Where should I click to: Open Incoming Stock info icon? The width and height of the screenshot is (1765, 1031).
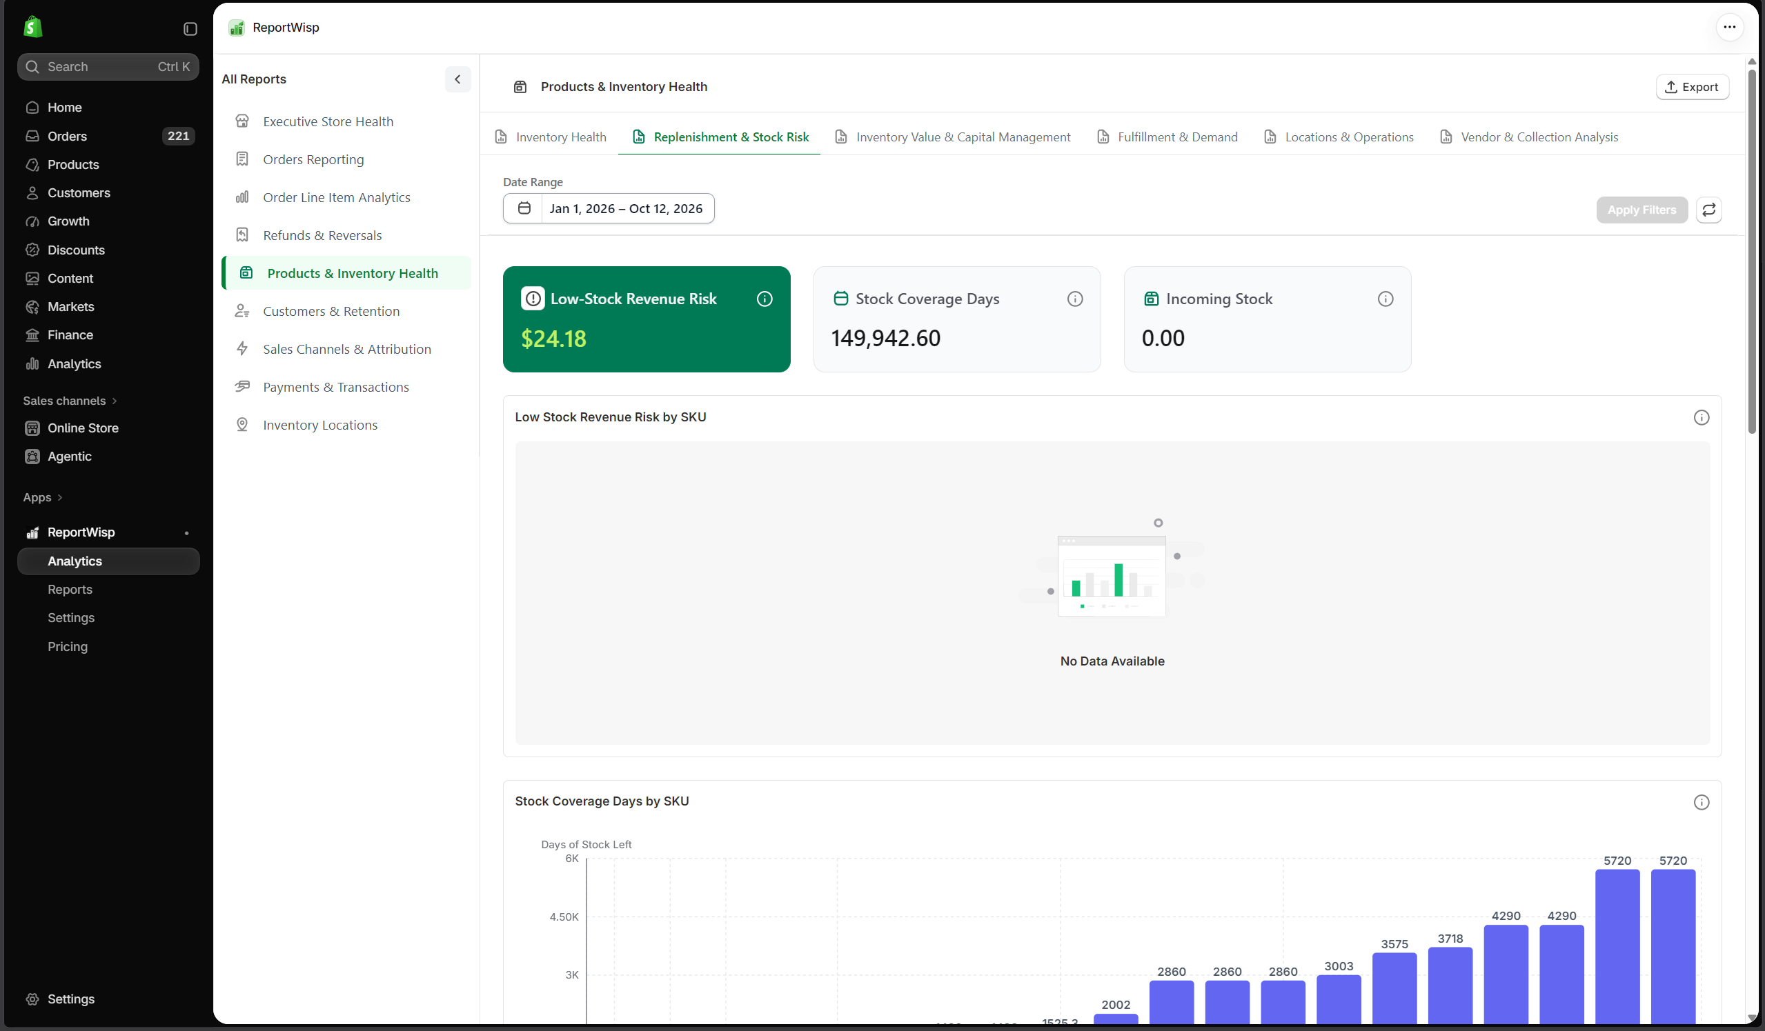(x=1386, y=299)
